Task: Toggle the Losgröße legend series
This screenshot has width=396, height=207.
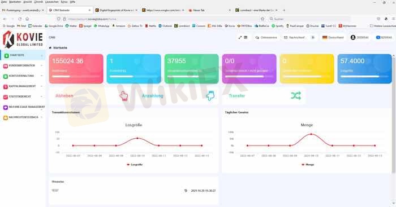Action: click(135, 165)
